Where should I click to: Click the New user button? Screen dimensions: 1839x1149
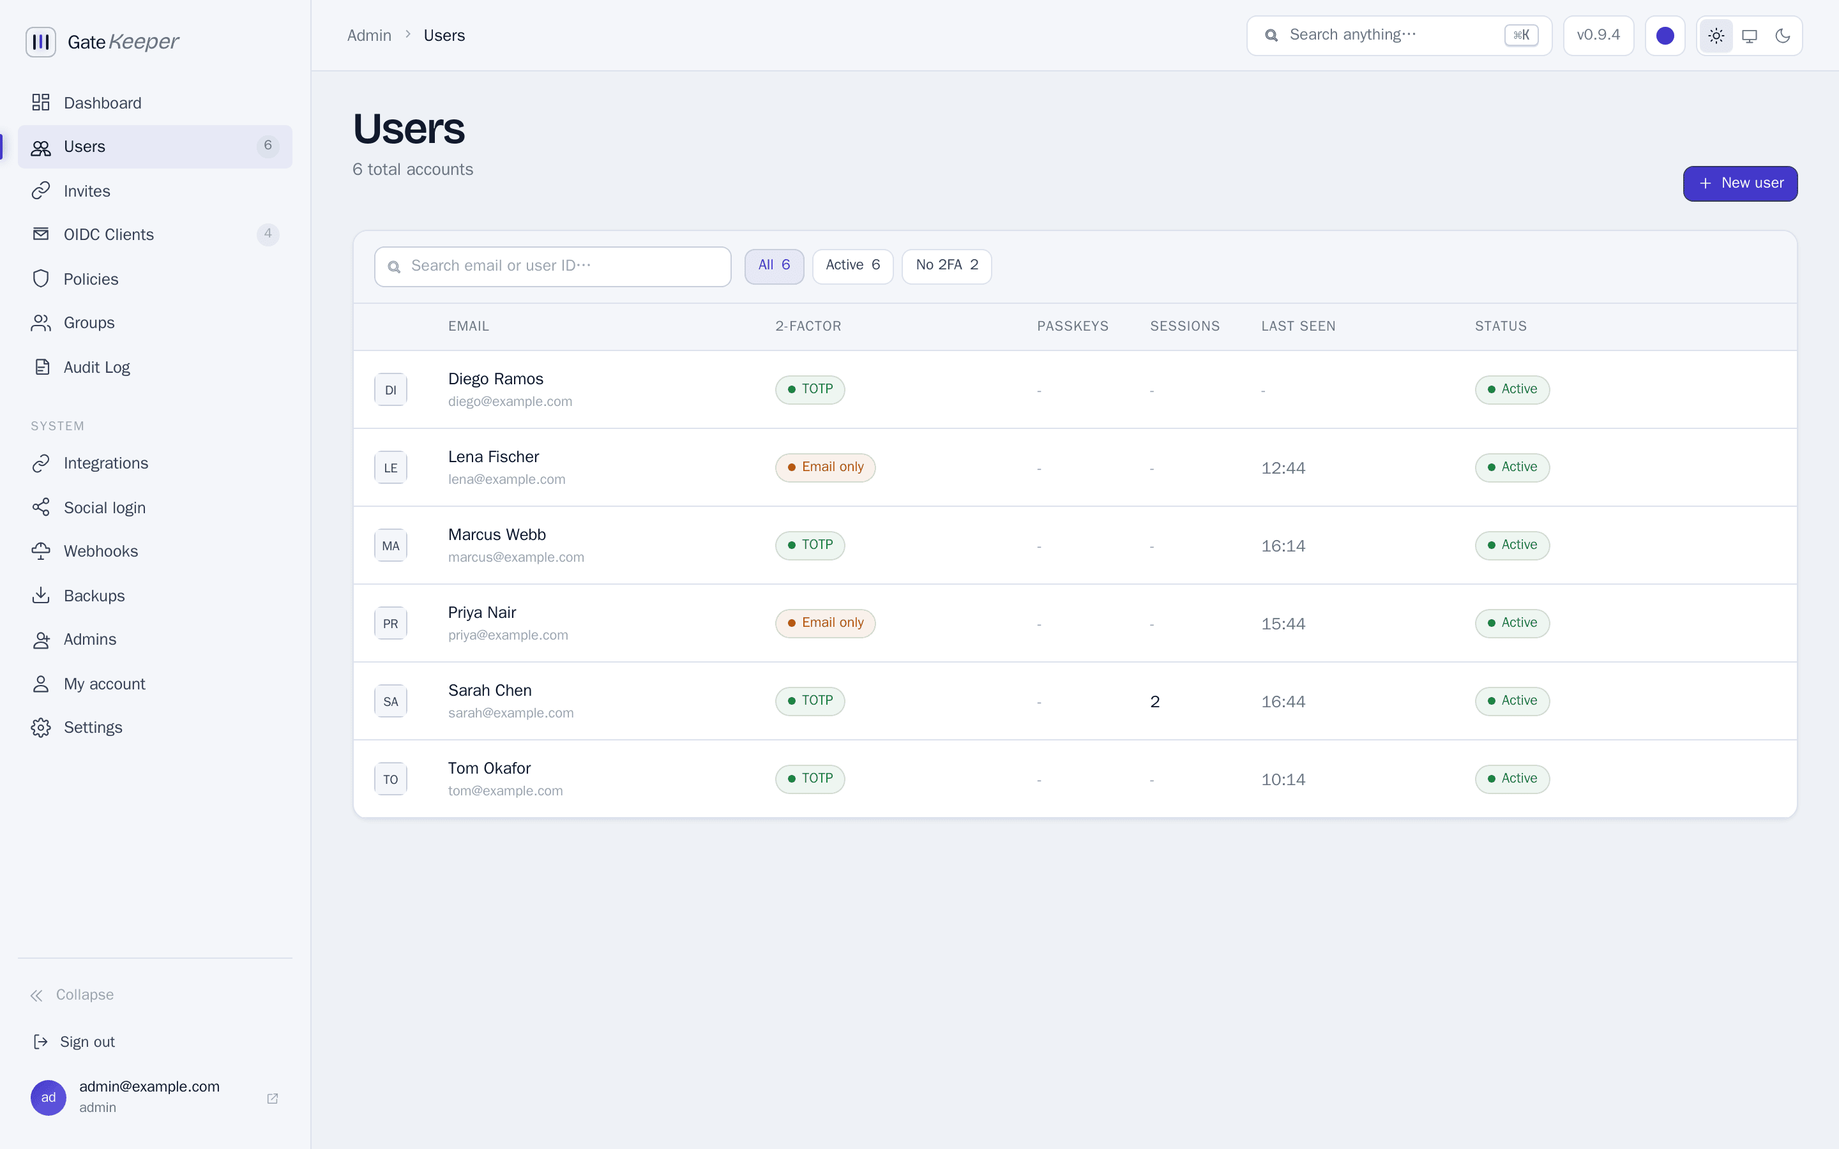1740,183
